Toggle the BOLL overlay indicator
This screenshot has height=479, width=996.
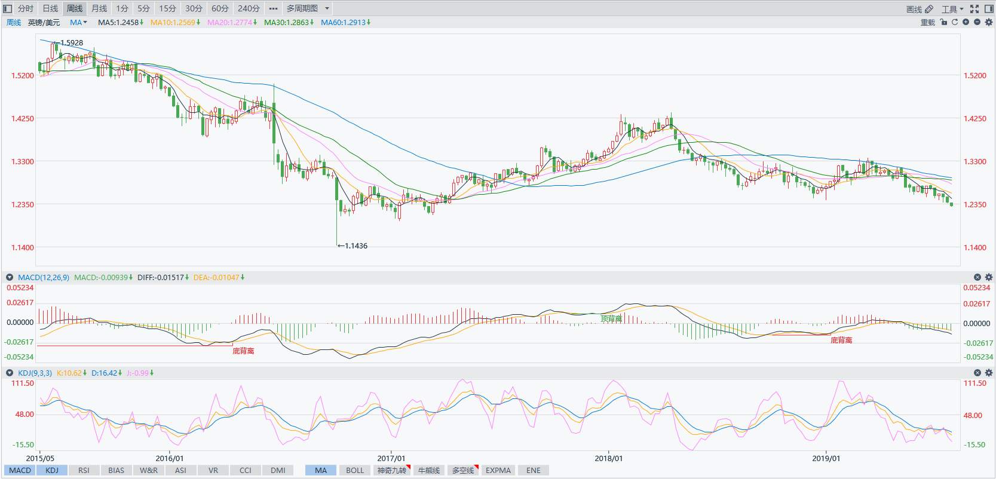pos(355,470)
